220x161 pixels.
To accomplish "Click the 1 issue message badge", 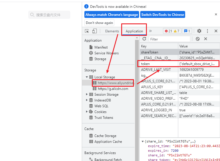I will (187, 31).
